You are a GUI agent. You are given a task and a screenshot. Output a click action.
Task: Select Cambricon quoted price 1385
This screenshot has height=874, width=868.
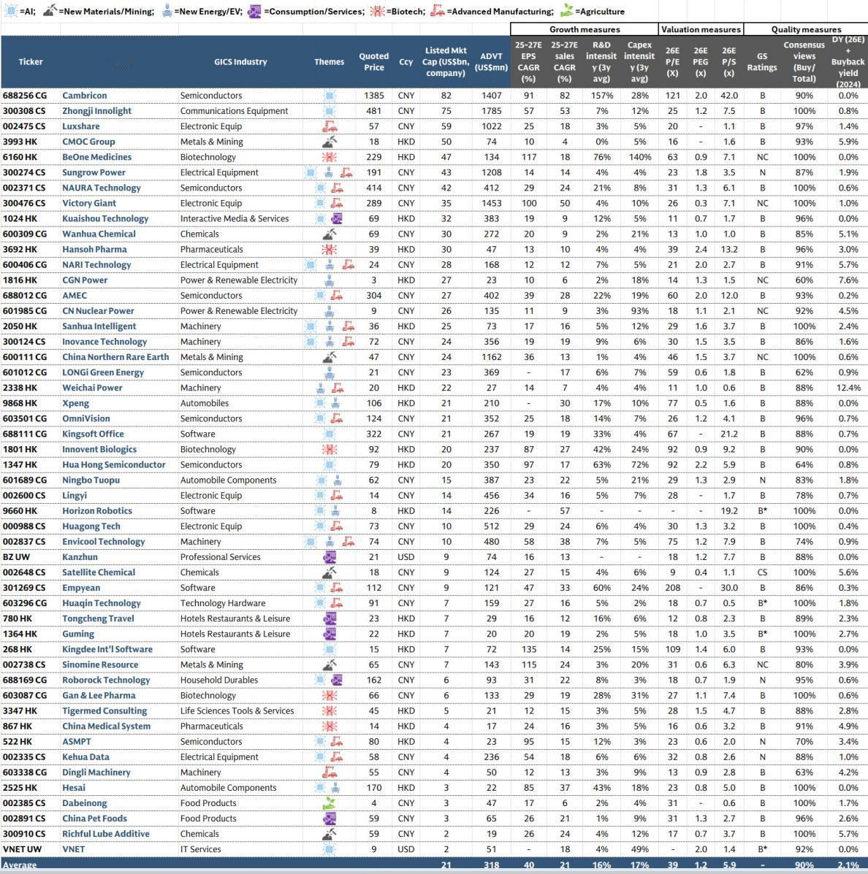(374, 96)
